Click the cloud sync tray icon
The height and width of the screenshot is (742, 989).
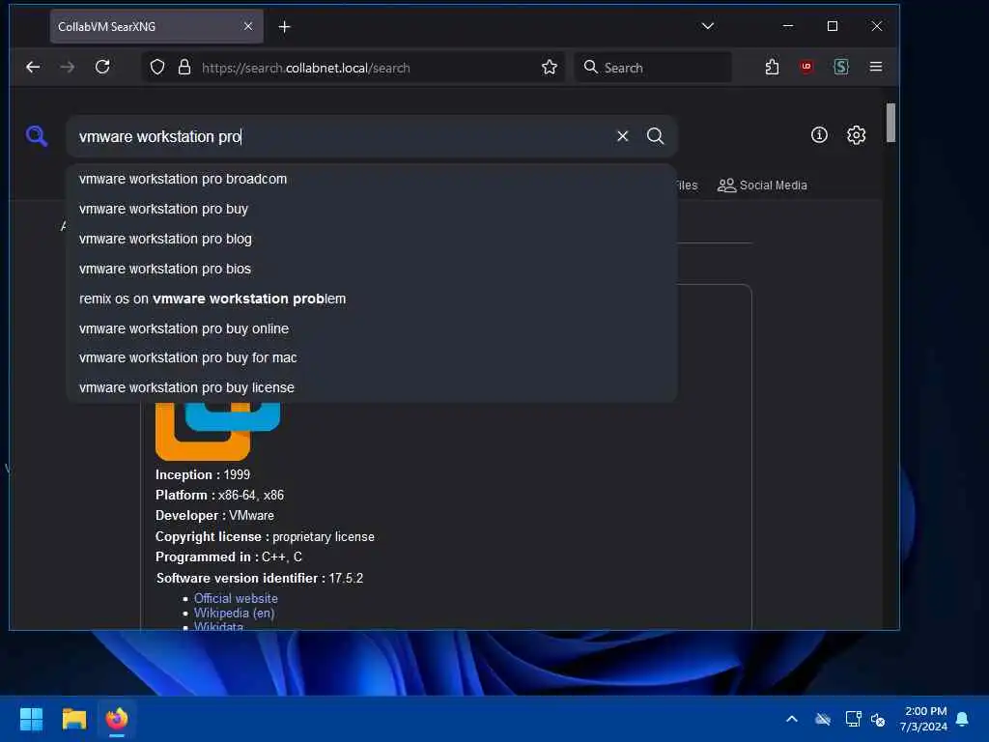coord(823,719)
